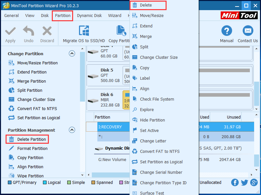Choose Move/Resize from the dropdown menu

[x=164, y=16]
